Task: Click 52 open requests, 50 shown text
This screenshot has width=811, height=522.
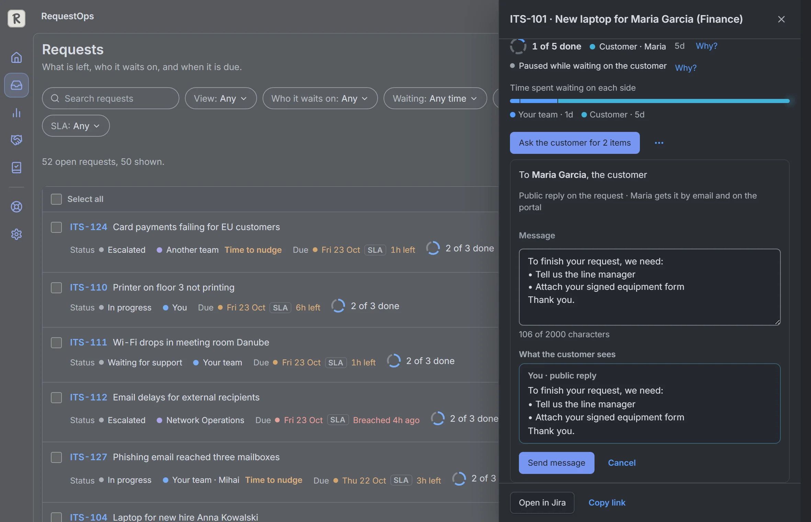Action: pos(103,162)
